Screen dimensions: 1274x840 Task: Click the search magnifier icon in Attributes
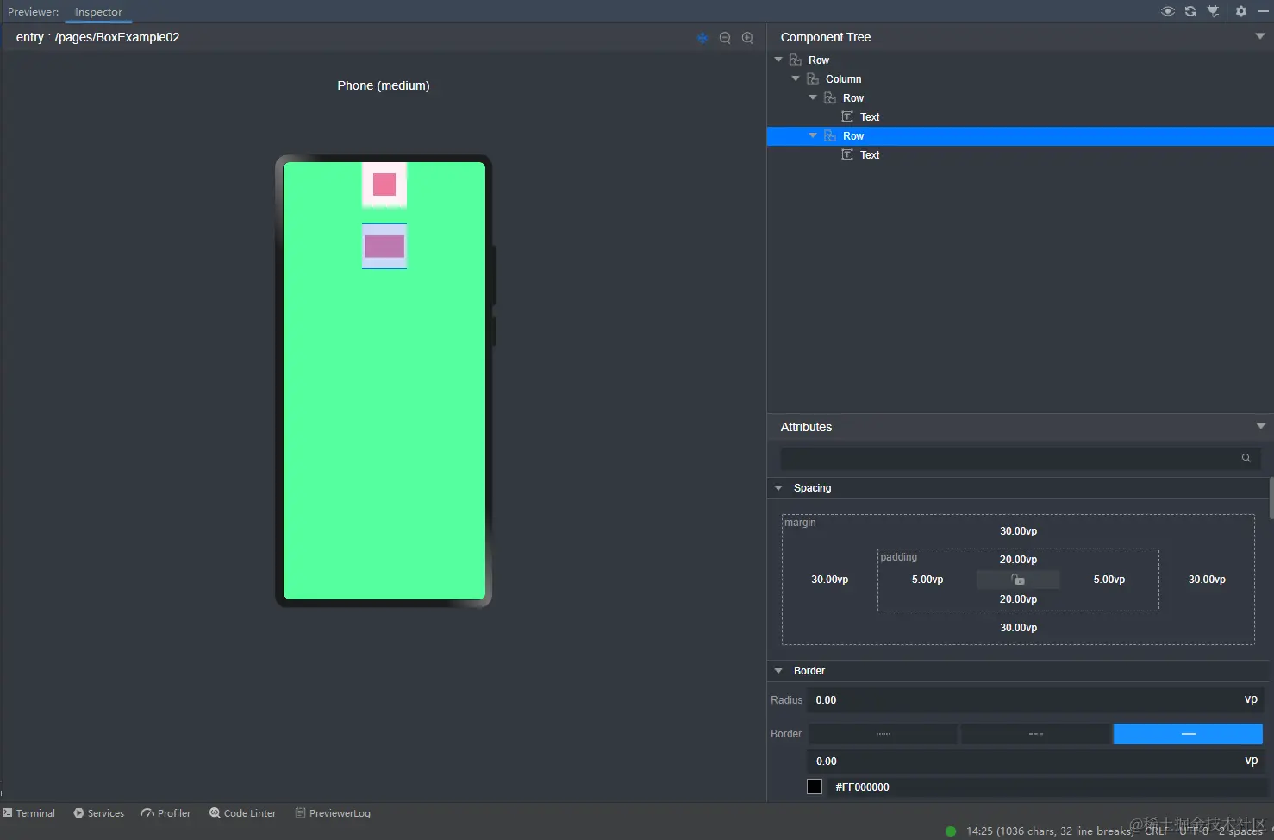pos(1246,458)
